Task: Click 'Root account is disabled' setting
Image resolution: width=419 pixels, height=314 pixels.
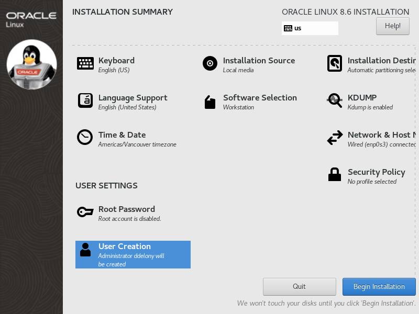Action: pos(130,218)
